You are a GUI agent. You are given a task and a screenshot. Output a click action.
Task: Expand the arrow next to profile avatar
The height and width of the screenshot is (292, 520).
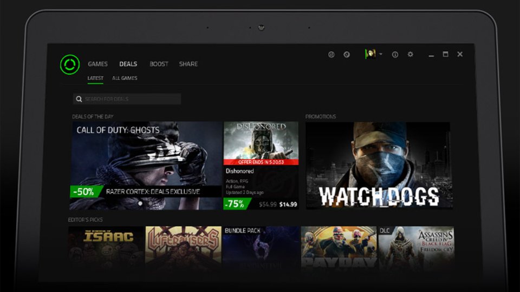pos(381,54)
